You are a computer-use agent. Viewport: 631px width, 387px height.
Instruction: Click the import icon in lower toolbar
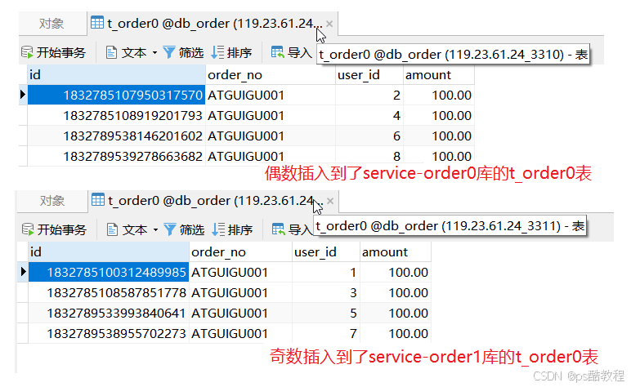279,229
